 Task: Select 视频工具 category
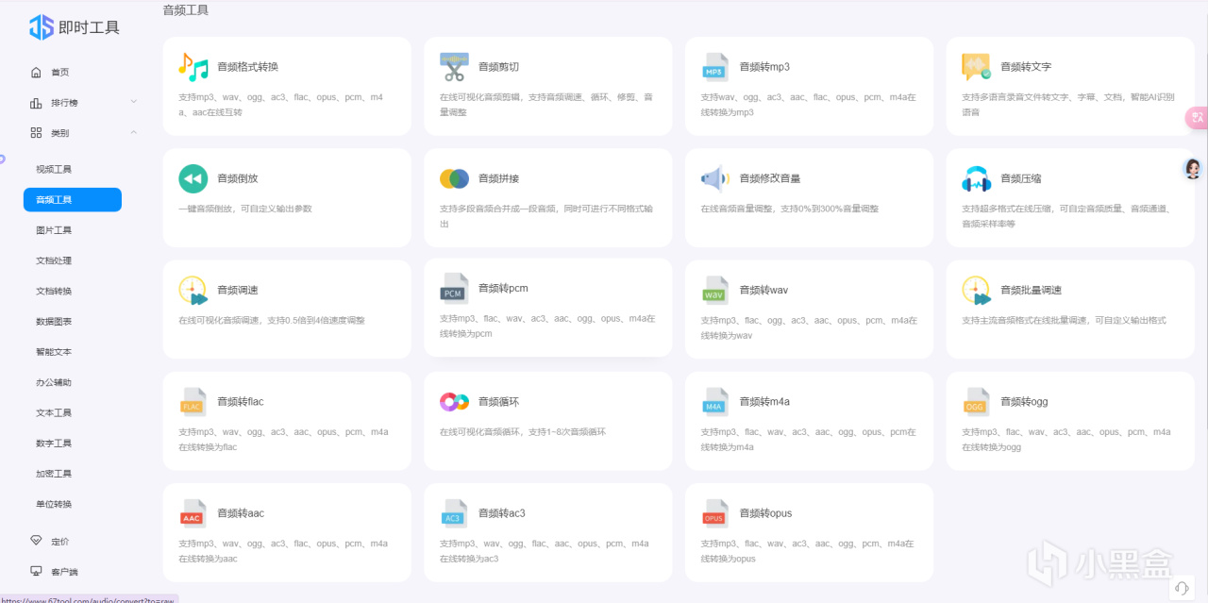54,170
